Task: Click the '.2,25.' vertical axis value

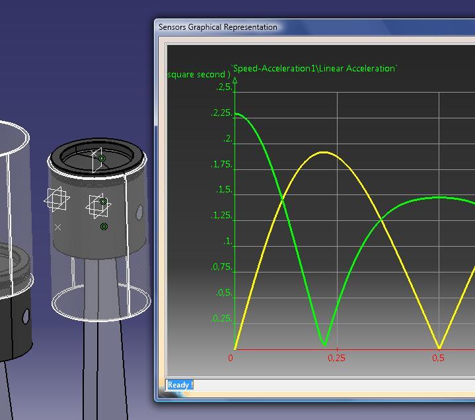Action: (222, 113)
